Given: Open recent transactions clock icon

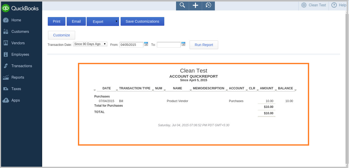Looking at the screenshot, I should pos(208,5).
